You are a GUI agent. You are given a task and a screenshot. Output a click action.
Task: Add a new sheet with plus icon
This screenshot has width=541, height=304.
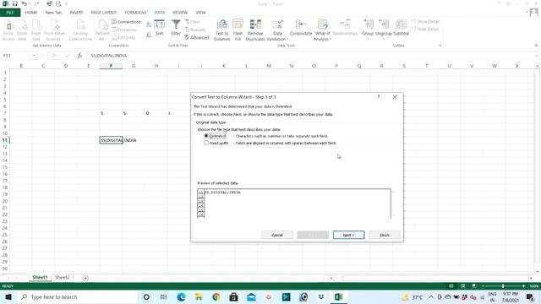(85, 278)
